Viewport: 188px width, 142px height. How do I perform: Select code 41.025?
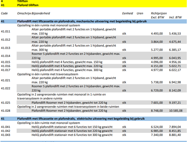pyautogui.click(x=5, y=103)
